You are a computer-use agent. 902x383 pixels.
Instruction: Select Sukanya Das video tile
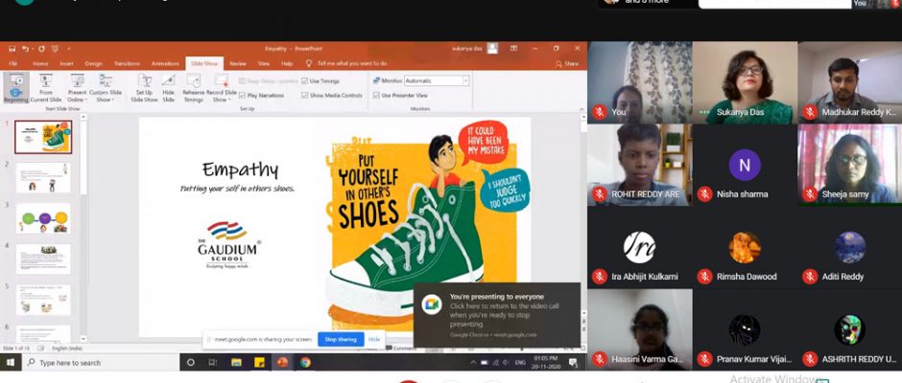tap(745, 82)
